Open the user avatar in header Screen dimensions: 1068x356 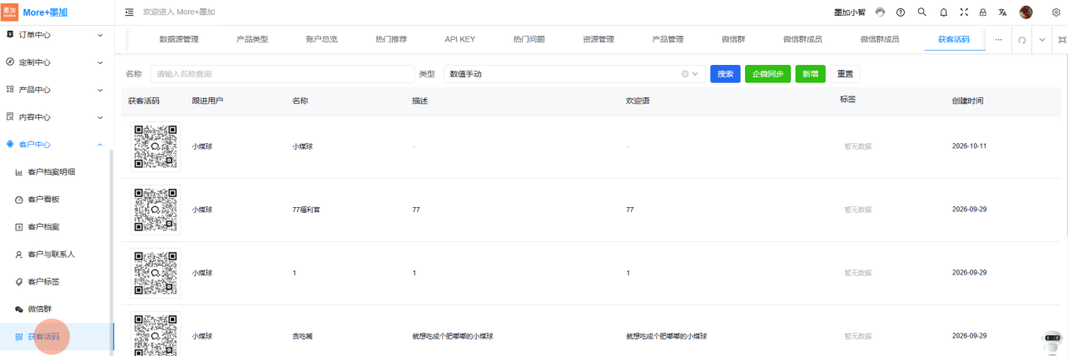coord(1026,12)
